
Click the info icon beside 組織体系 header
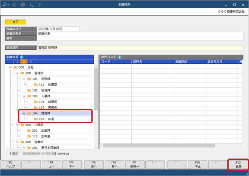point(22,57)
